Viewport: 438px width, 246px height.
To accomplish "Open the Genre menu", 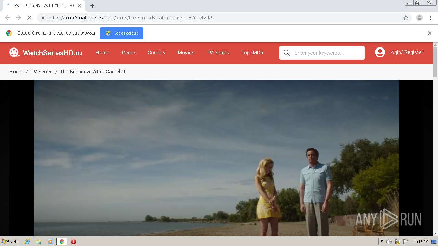I will click(128, 53).
